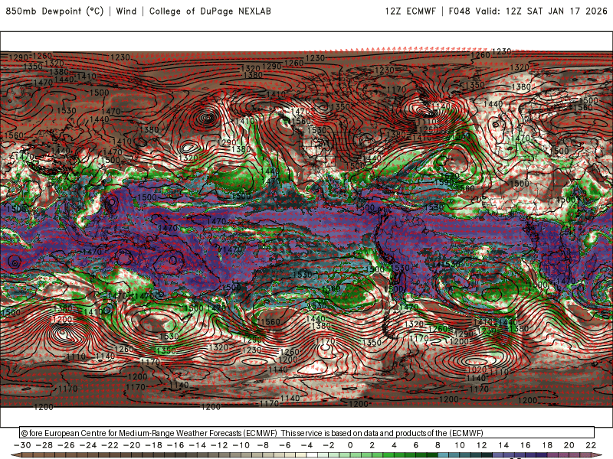Image resolution: width=613 pixels, height=459 pixels.
Task: Click the 12 legend value
Action: [x=481, y=445]
